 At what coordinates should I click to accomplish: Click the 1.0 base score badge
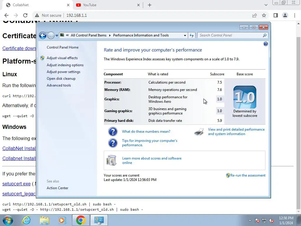pyautogui.click(x=245, y=97)
